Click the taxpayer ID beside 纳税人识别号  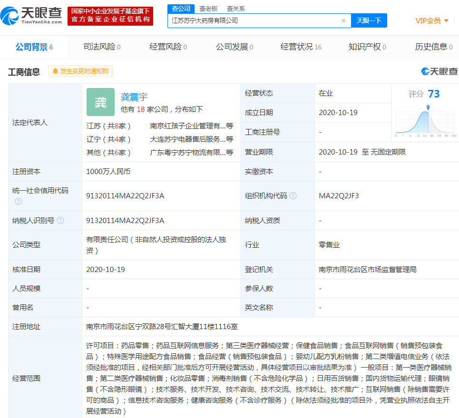(125, 221)
